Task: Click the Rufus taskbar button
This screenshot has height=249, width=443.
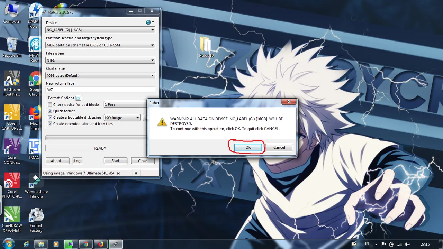Action: pyautogui.click(x=116, y=244)
